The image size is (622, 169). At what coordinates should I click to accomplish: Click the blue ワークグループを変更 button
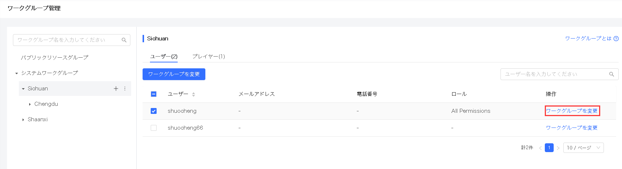pos(174,74)
